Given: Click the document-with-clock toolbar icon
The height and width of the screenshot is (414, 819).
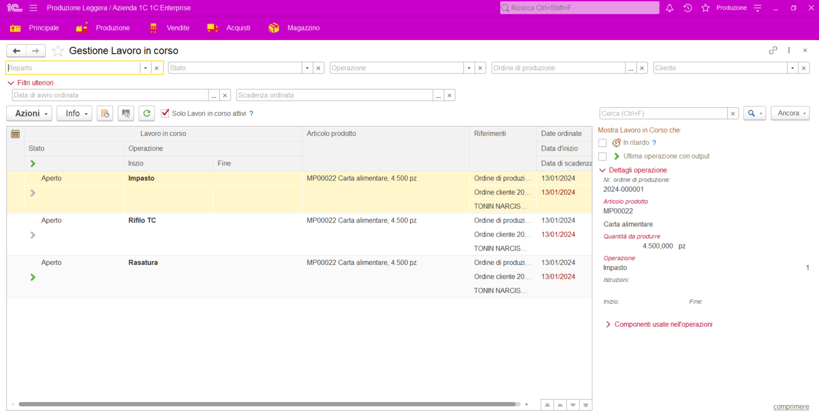Looking at the screenshot, I should coord(105,113).
